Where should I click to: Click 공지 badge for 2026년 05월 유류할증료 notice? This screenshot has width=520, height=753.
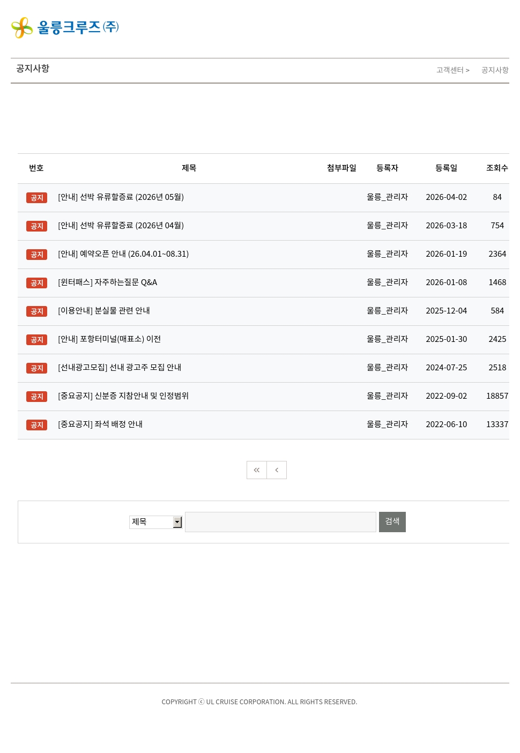tap(36, 198)
